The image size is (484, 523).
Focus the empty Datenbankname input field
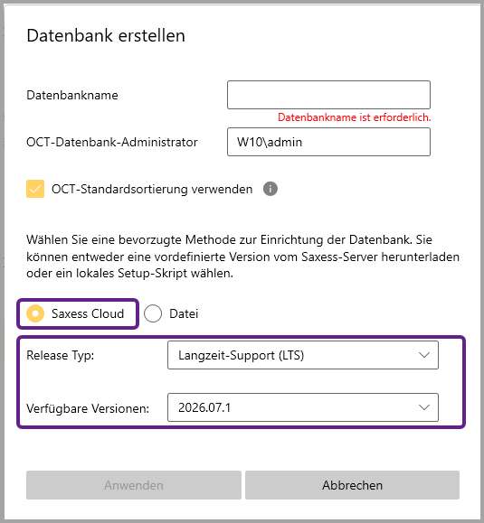(328, 95)
